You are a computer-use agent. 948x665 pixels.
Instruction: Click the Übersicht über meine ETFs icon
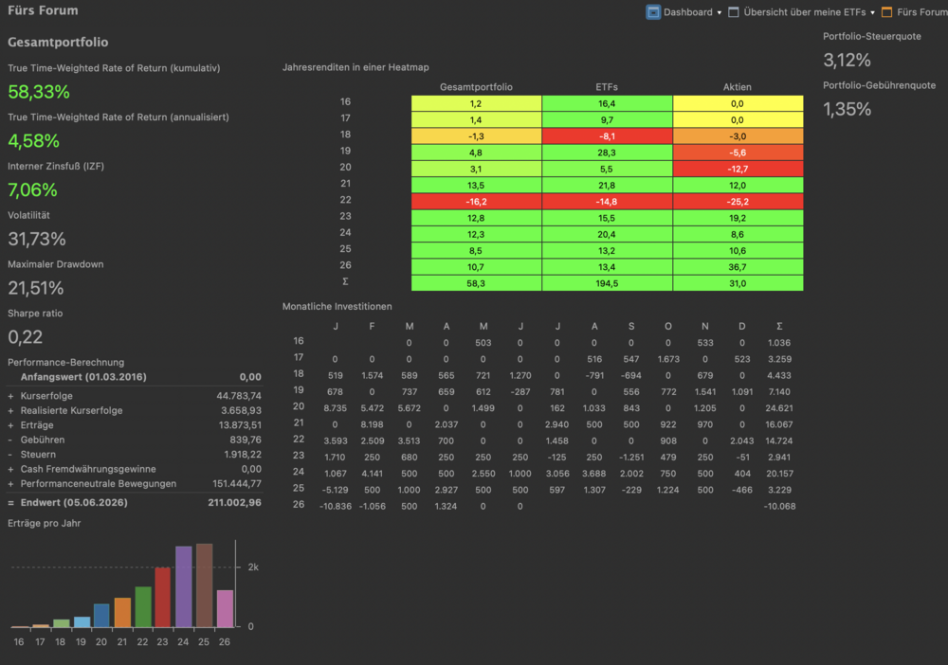pos(734,12)
